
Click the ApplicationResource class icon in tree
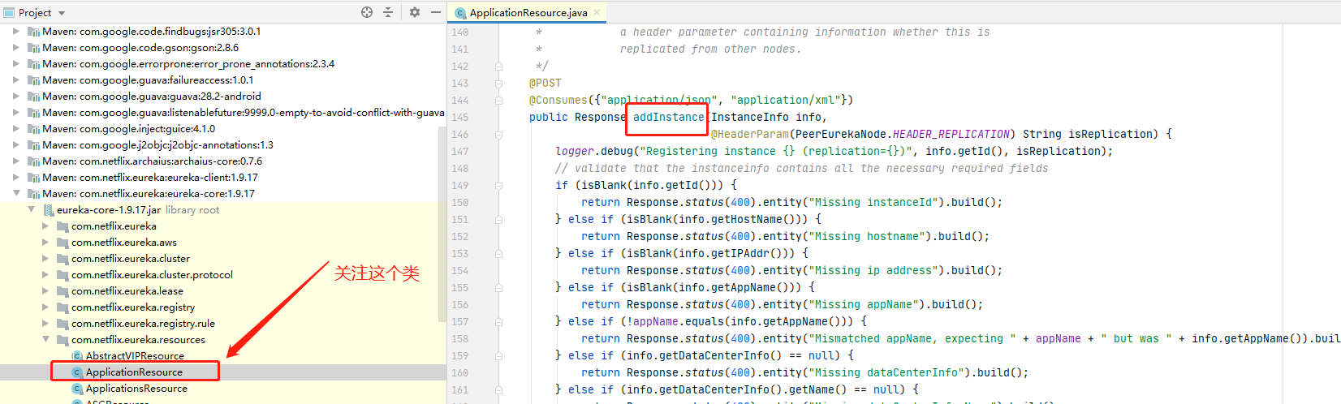tap(77, 372)
